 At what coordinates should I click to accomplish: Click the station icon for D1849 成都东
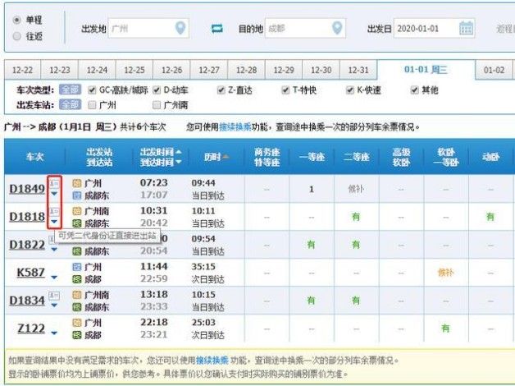coord(77,195)
